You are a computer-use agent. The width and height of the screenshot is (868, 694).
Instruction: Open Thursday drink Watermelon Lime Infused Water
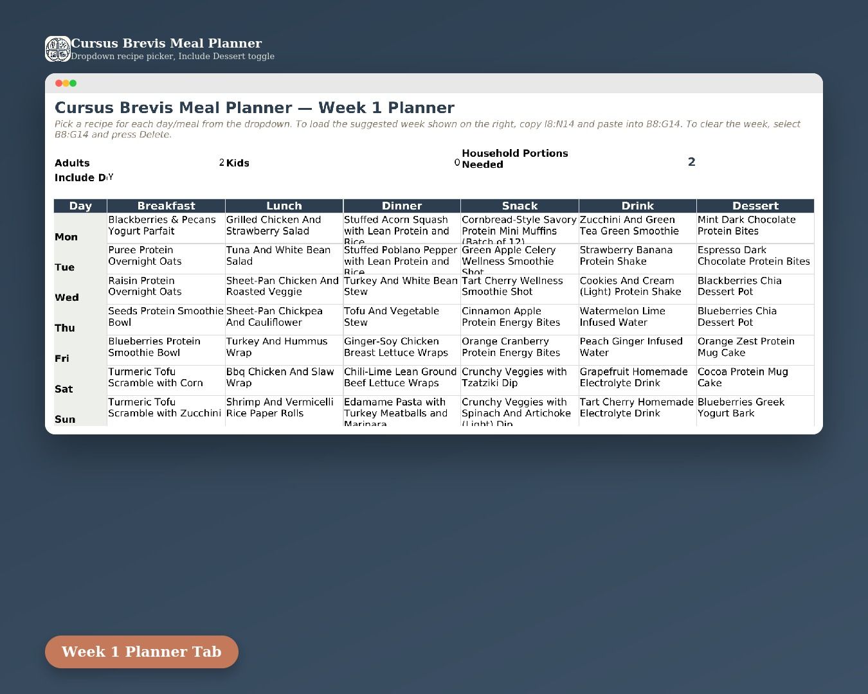pyautogui.click(x=638, y=319)
